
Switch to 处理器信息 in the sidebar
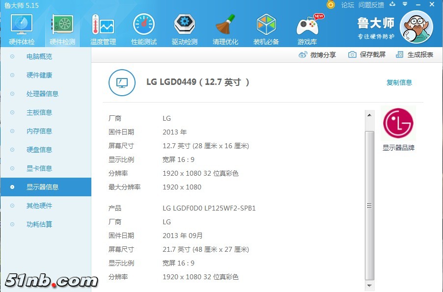[x=42, y=94]
